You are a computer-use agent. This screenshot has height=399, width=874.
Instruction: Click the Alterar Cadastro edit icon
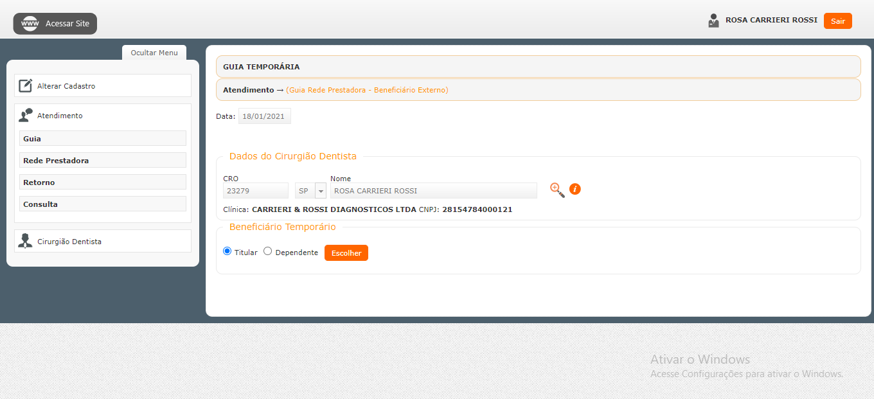(25, 85)
